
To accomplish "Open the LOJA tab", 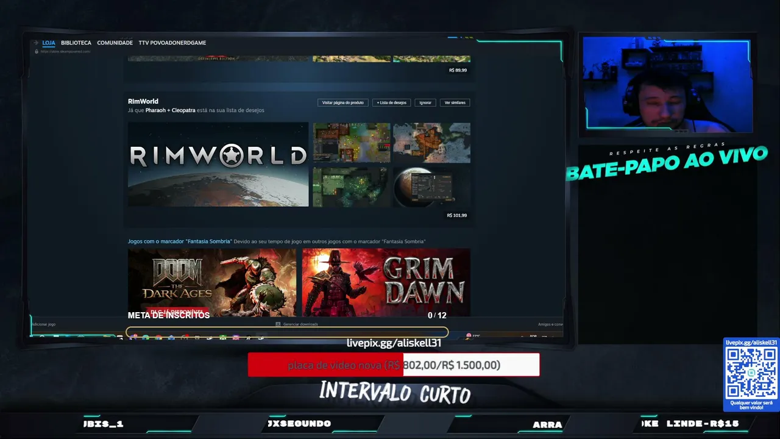I will [49, 43].
